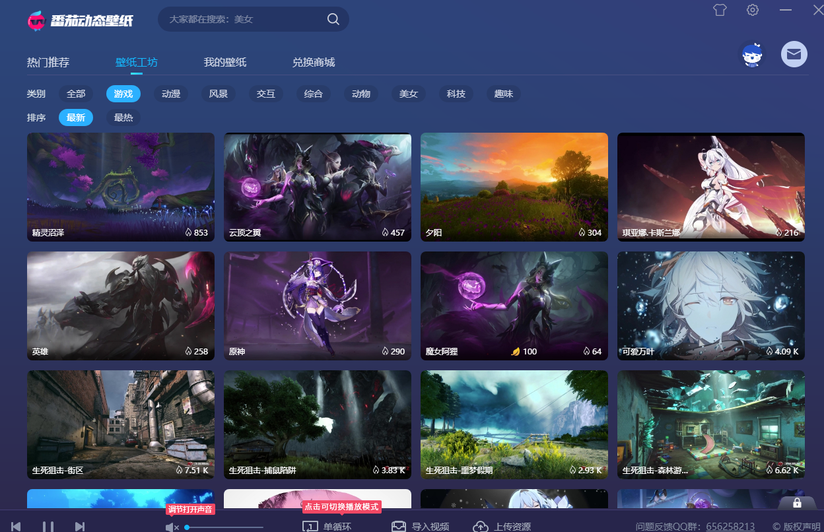The height and width of the screenshot is (532, 824).
Task: Click the 上传资源 label
Action: (512, 527)
